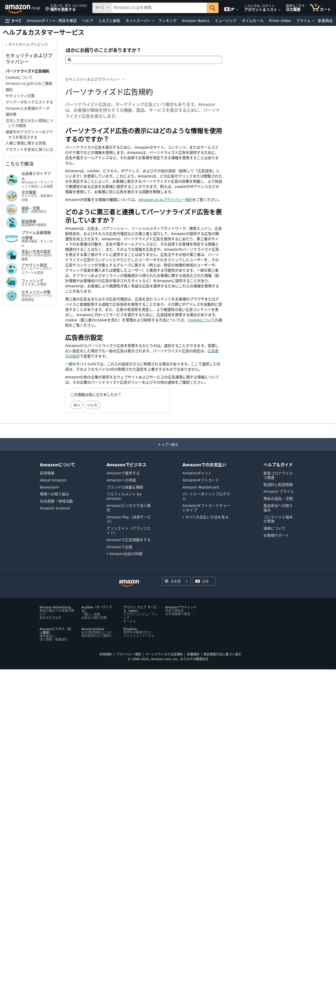Open the 返品・交換 box icon
336x1008 pixels.
[x=12, y=209]
